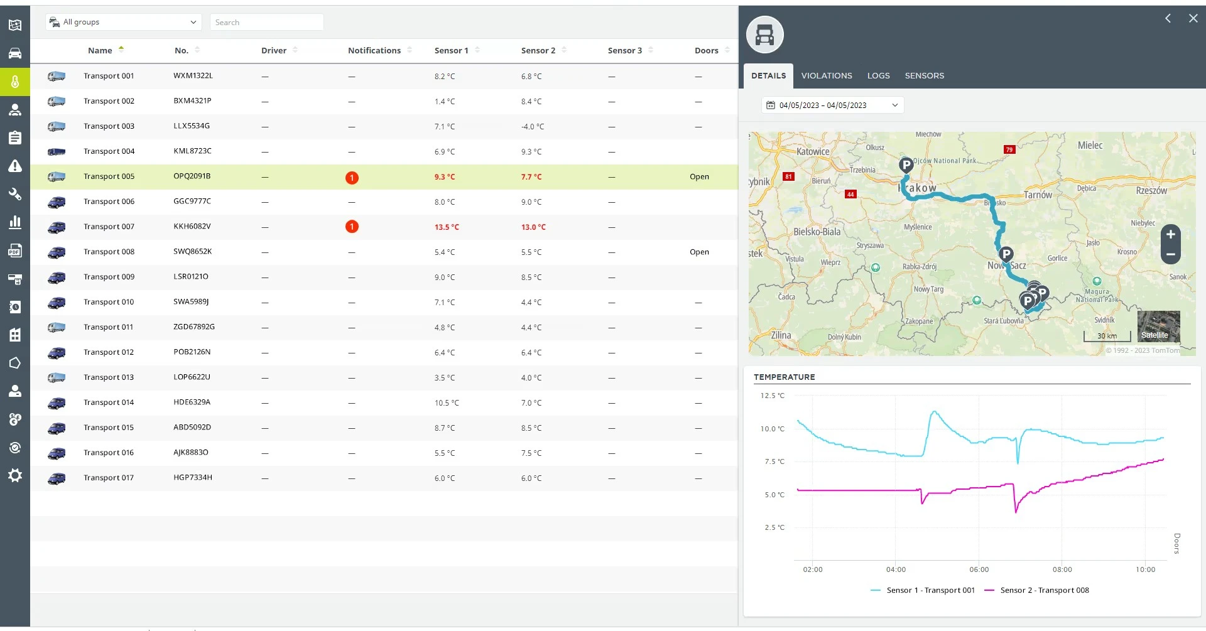Open the clipboard tasks sidebar icon
The image size is (1206, 631).
15,138
